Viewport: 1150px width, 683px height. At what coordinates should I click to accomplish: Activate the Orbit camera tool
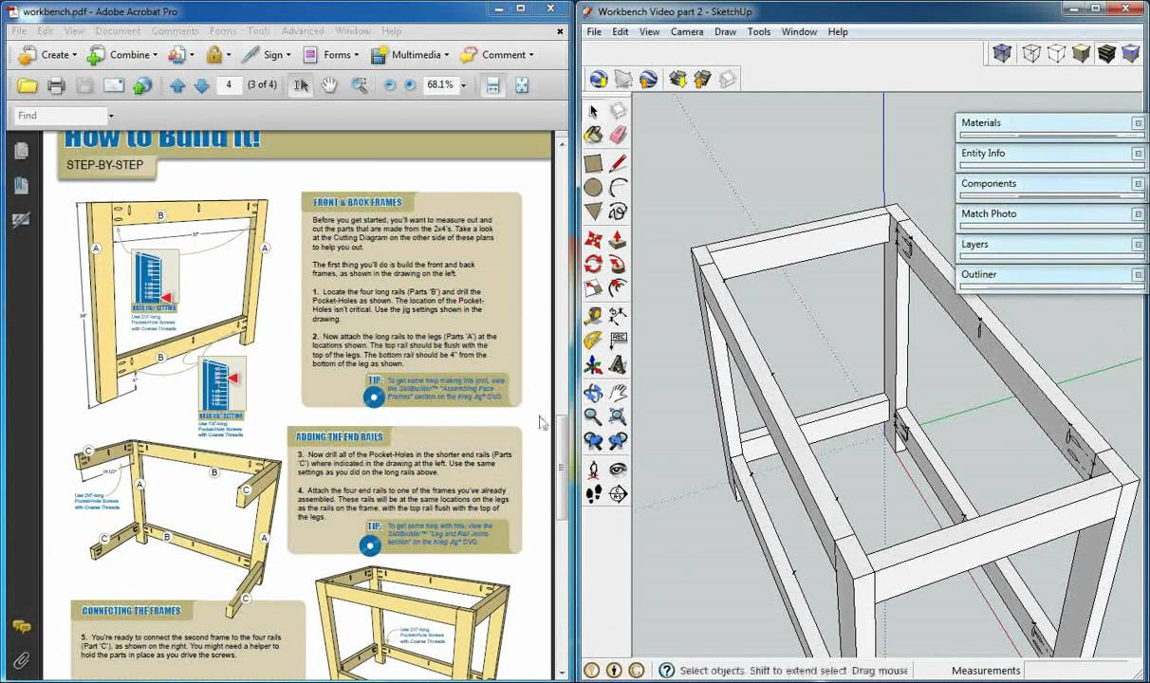(x=593, y=392)
